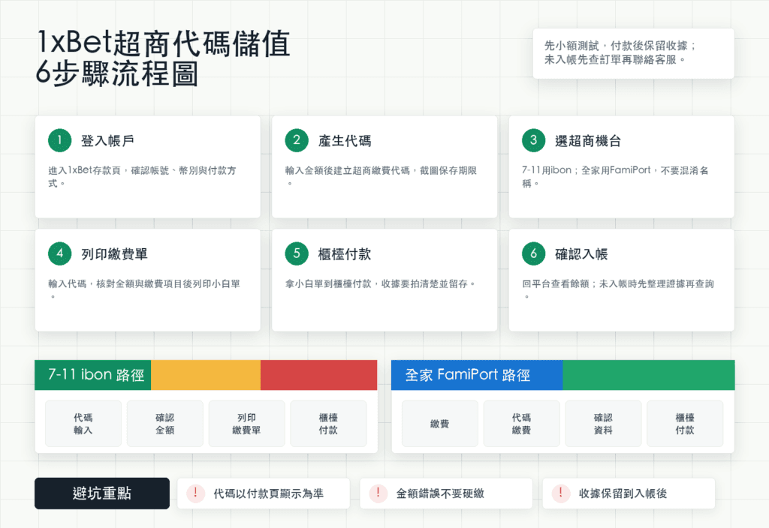Click the 確認入帳 step title
This screenshot has height=528, width=769.
click(x=582, y=254)
